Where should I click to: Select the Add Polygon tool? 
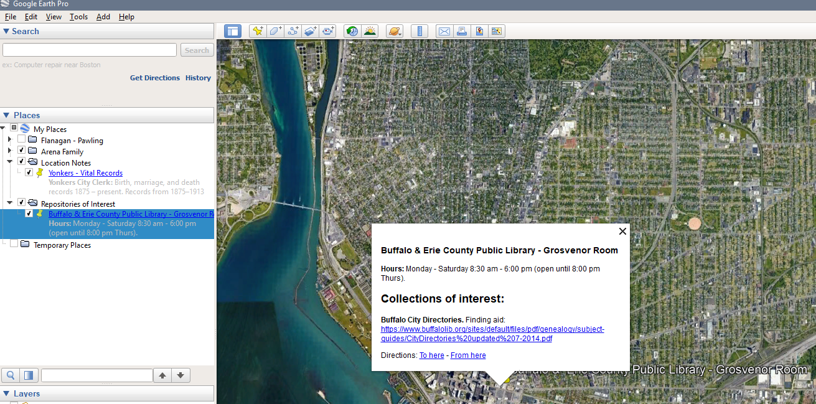pyautogui.click(x=275, y=31)
